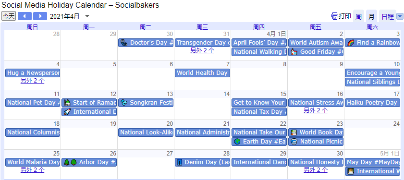Advance to next month using forward arrow
Viewport: 404px width, 180px height.
(40, 16)
